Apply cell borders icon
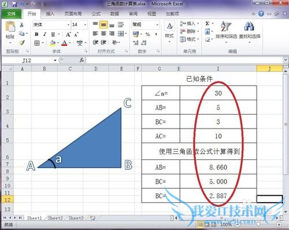Viewport: 289px width, 230px height. 37,43
